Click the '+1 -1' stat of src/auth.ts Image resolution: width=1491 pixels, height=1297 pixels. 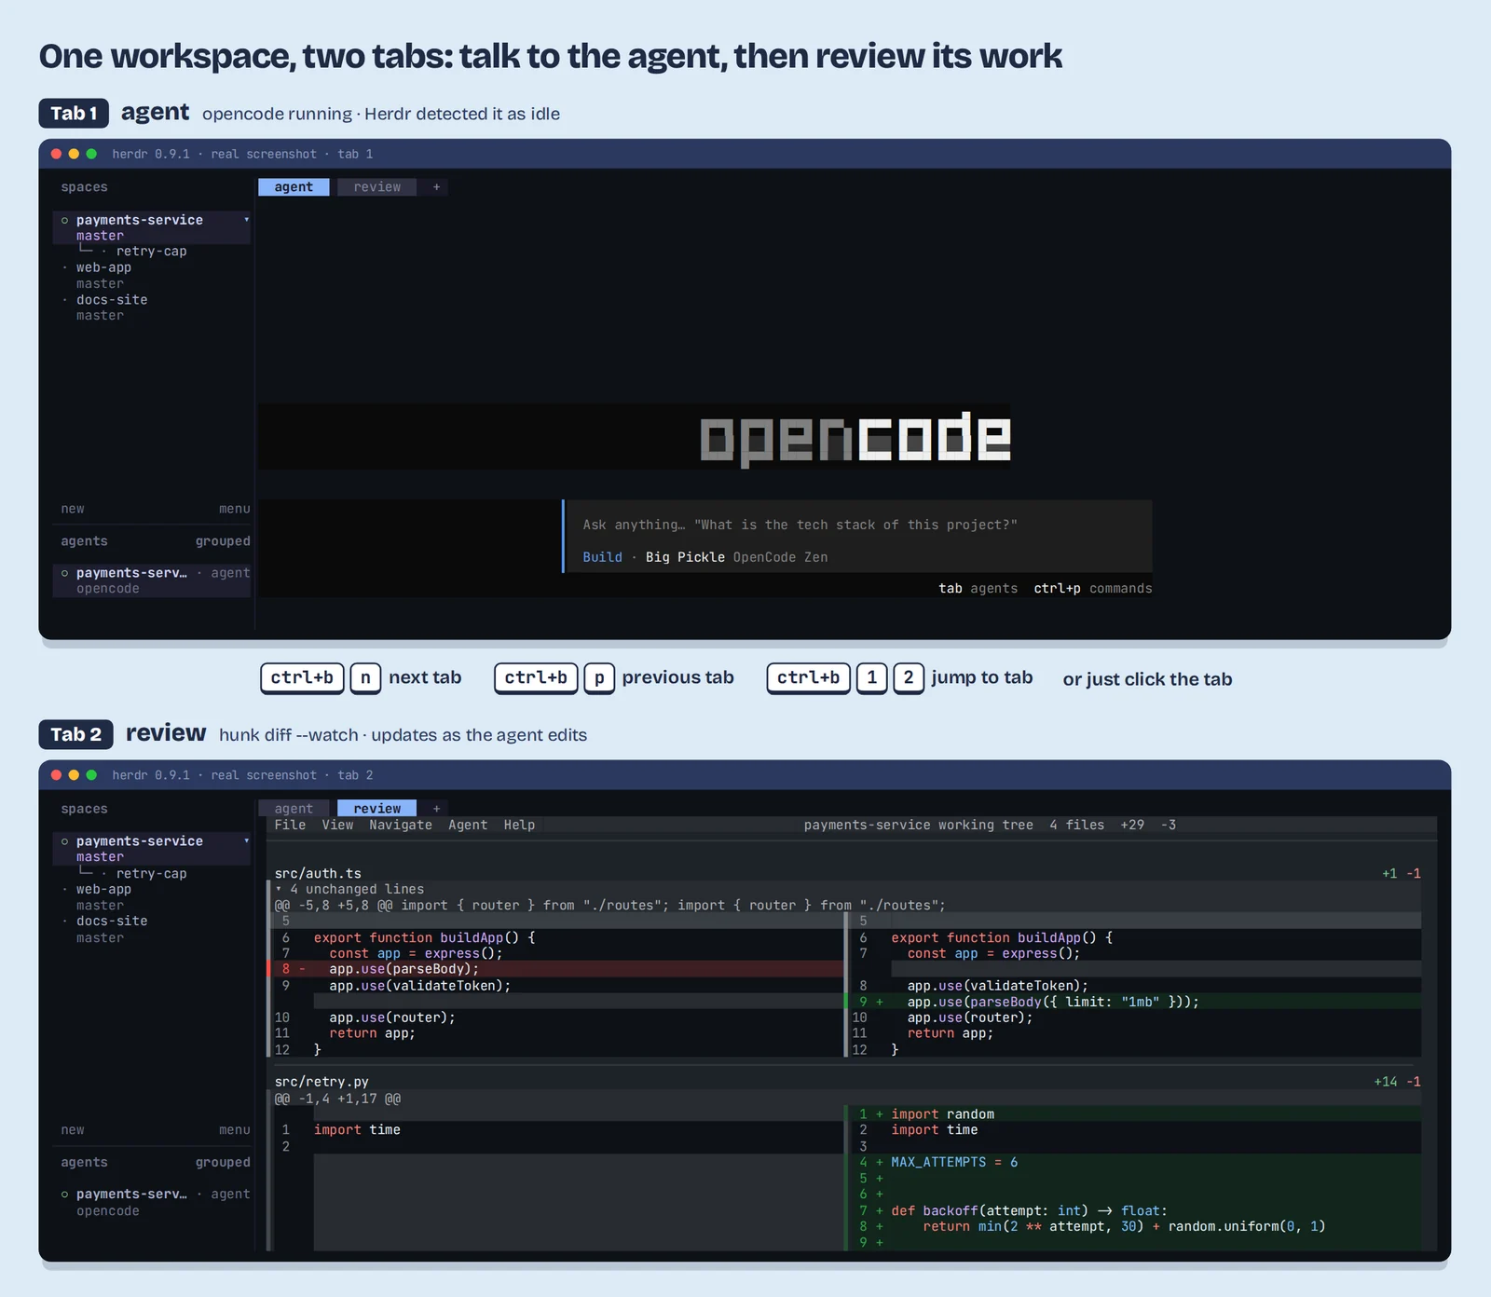(x=1402, y=873)
